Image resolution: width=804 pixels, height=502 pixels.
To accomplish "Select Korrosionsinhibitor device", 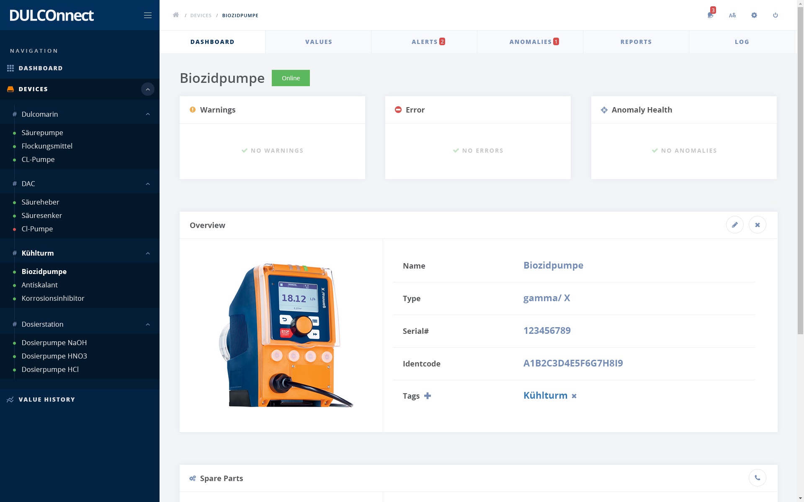I will (53, 298).
